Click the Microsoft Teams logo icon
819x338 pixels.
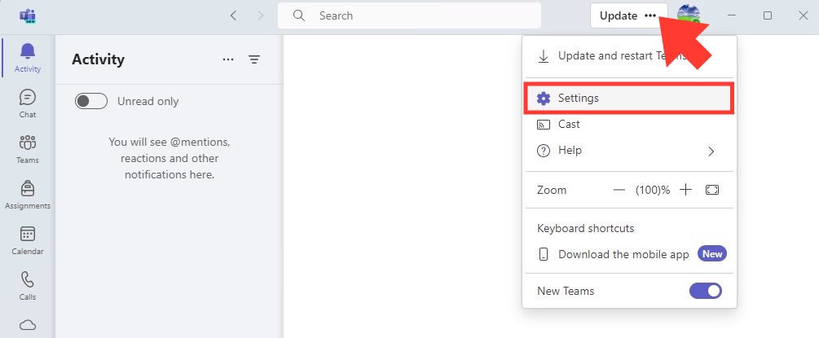(x=27, y=16)
